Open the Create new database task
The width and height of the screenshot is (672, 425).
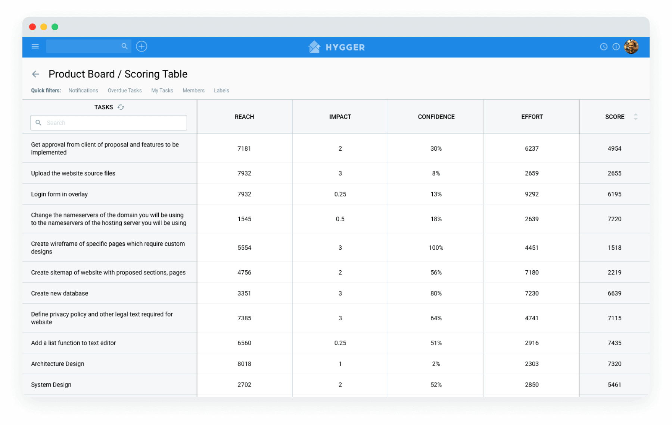point(60,293)
